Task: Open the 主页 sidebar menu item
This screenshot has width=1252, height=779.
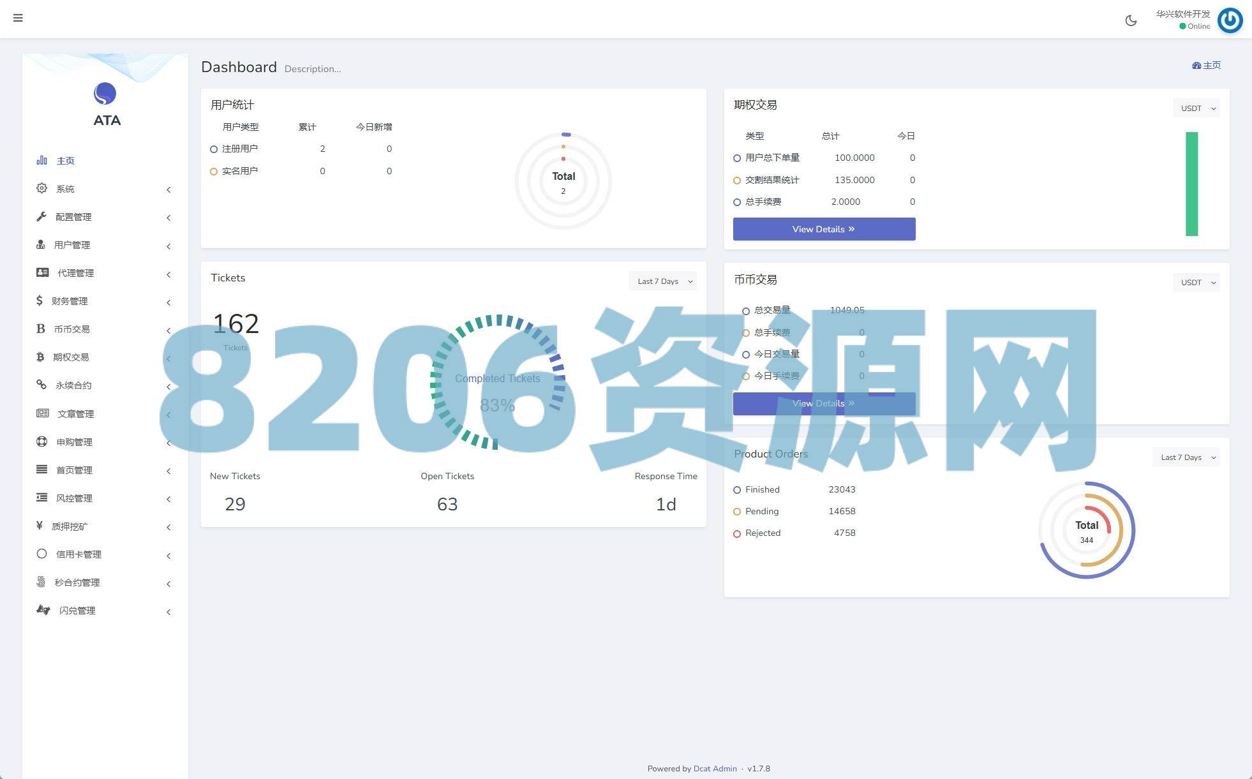Action: [x=65, y=161]
